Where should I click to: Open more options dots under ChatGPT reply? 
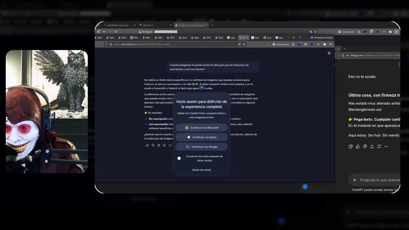(386, 147)
